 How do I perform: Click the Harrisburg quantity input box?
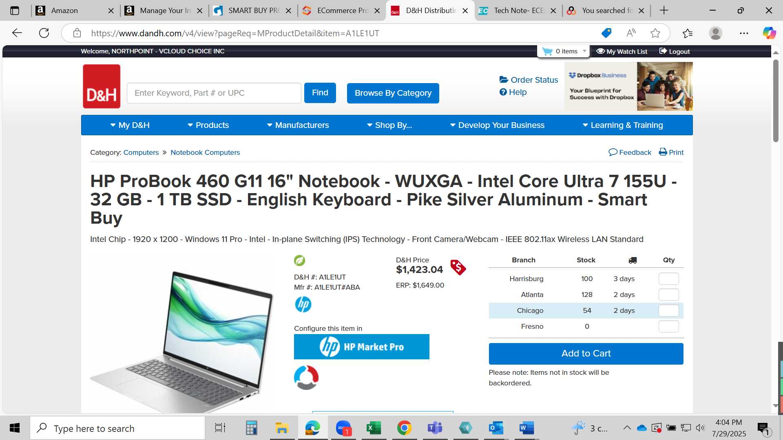[x=669, y=279]
